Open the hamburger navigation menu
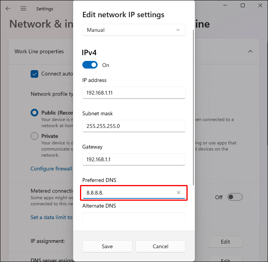This screenshot has height=262, width=268. [x=23, y=8]
